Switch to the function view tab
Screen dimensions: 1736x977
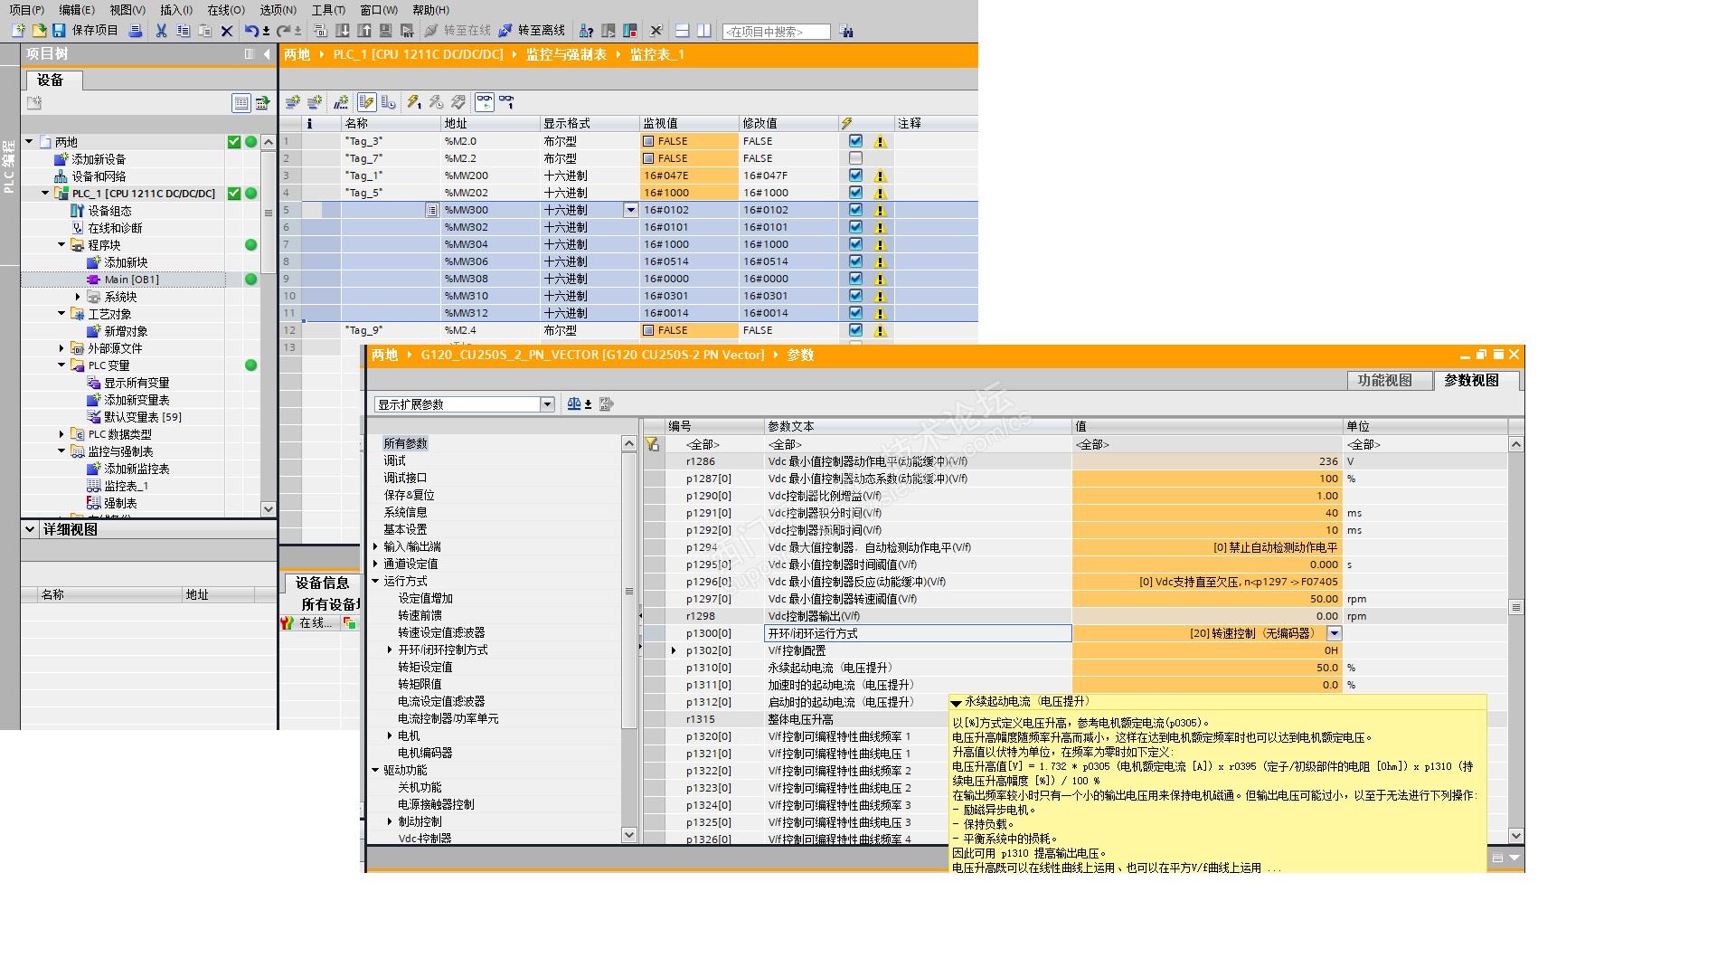click(1384, 381)
